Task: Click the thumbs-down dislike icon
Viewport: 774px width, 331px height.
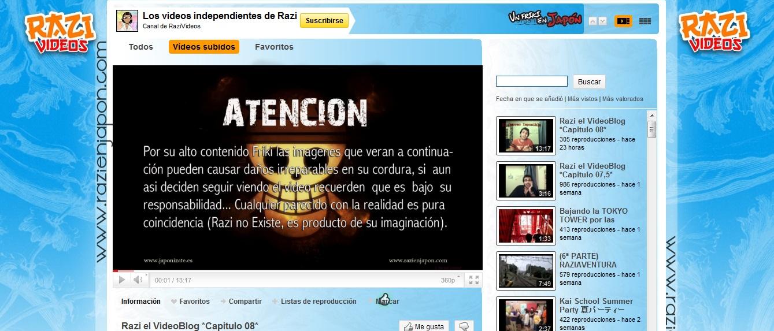Action: [x=464, y=326]
